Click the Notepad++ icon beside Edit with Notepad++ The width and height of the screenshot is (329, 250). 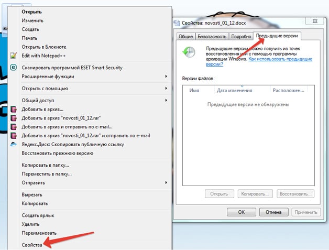pyautogui.click(x=14, y=56)
